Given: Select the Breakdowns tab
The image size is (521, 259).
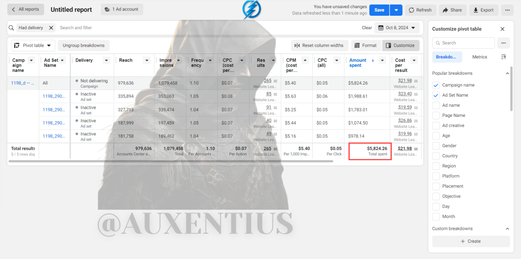Looking at the screenshot, I should tap(447, 57).
